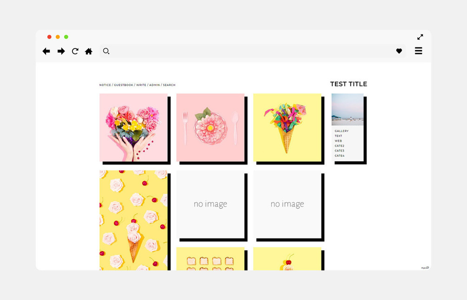Open the toast slices thumbnail

(210, 259)
